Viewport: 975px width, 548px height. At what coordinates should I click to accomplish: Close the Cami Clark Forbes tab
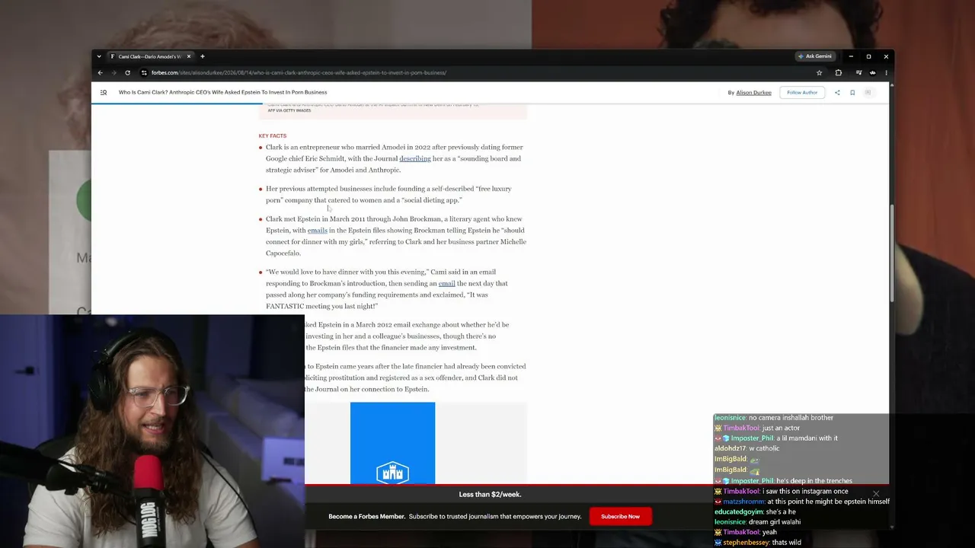tap(189, 56)
